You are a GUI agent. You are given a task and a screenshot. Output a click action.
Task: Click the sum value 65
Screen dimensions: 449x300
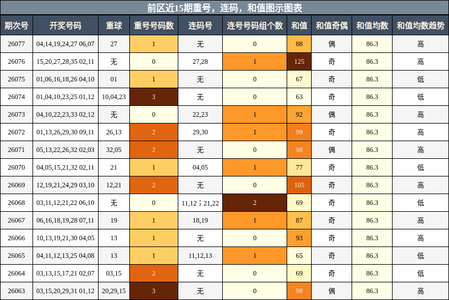point(299,256)
